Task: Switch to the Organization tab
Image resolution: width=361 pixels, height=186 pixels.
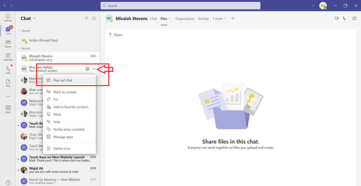Action: (185, 19)
